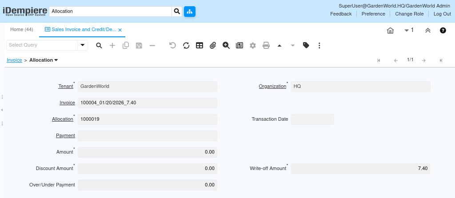Switch to the Home (44) tab
Screen dimensions: 455x198
(22, 29)
